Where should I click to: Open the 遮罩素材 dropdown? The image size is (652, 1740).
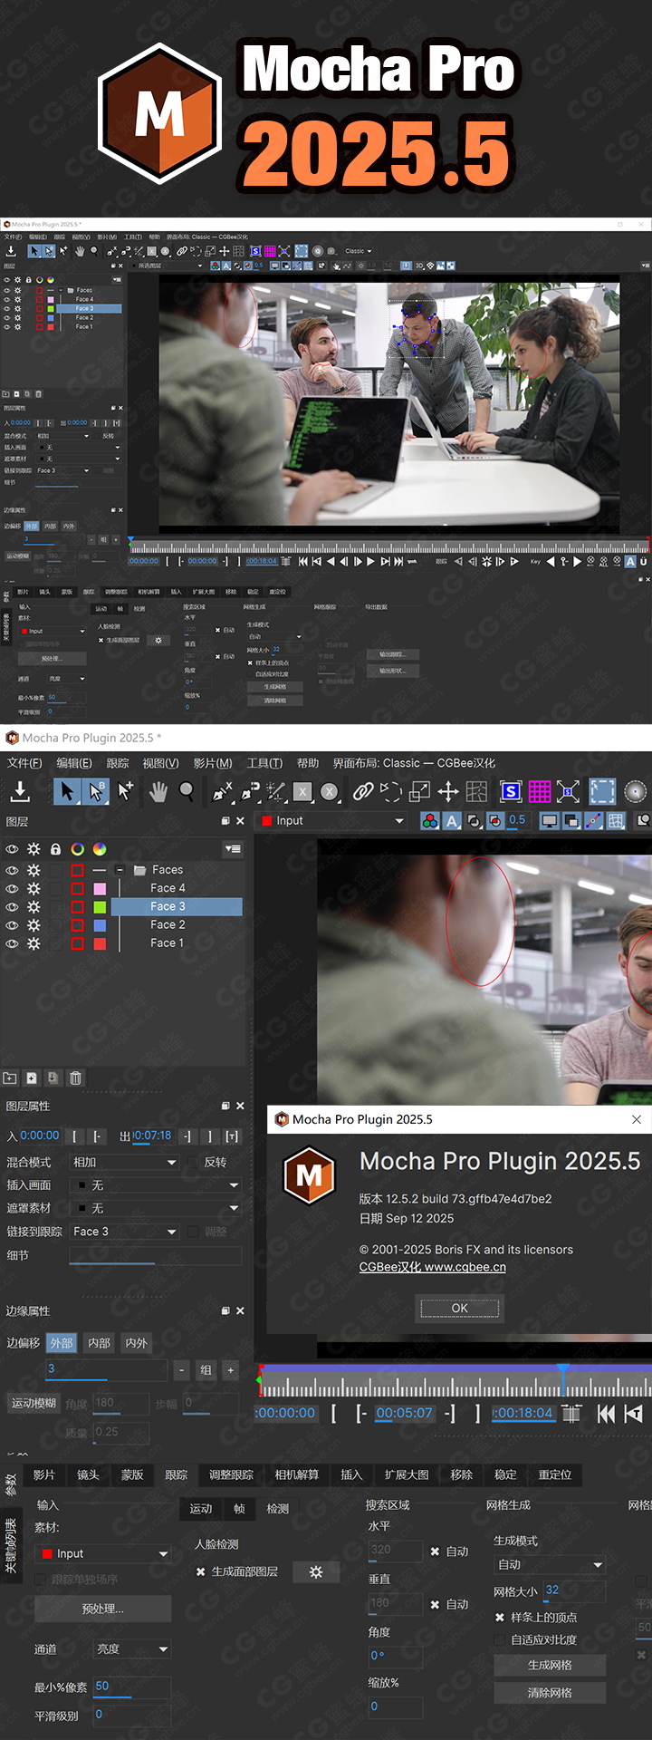156,1208
